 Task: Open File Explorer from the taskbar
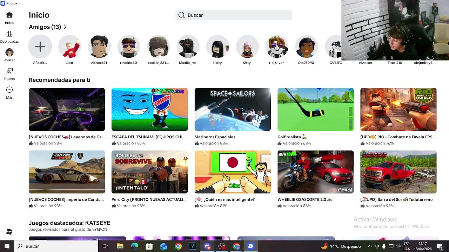(x=120, y=246)
